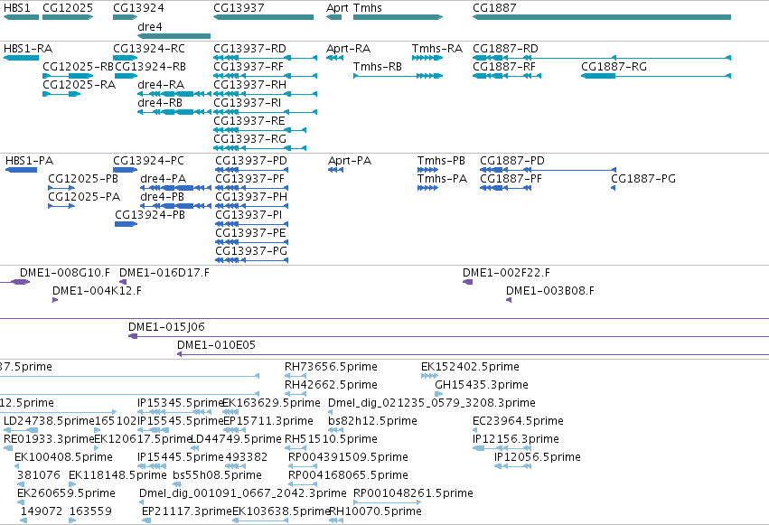Select the Tmhs gene label

point(368,8)
